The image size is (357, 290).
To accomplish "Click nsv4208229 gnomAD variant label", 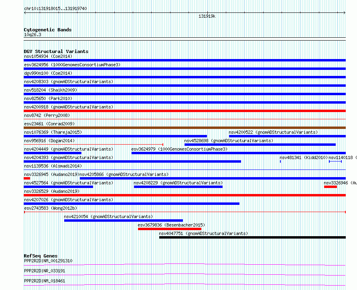I will tap(178, 183).
